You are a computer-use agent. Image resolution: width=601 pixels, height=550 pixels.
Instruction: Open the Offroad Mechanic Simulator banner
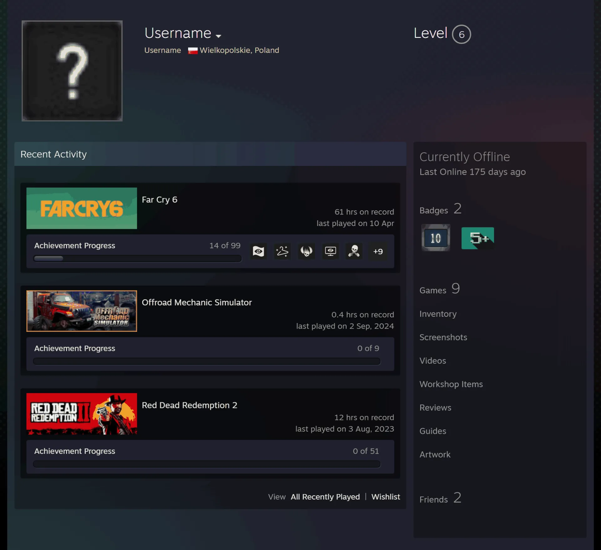82,311
